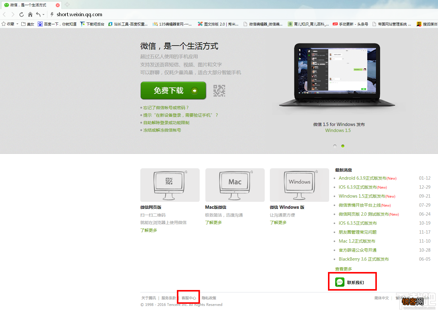Image resolution: width=438 pixels, height=311 pixels.
Task: Click 微信 Windows 版 monitor thumbnail
Action: pyautogui.click(x=299, y=185)
